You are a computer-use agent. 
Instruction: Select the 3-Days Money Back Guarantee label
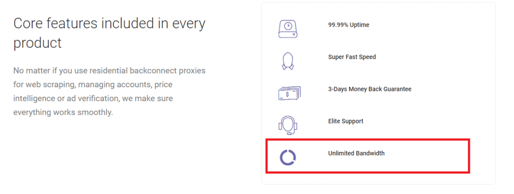coord(369,89)
